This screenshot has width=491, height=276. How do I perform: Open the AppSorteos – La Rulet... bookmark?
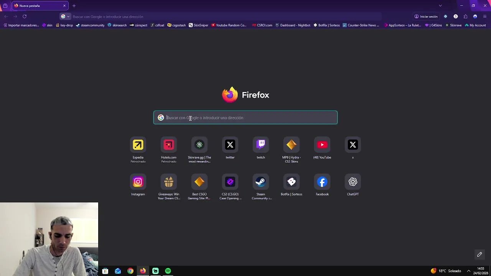tap(402, 25)
